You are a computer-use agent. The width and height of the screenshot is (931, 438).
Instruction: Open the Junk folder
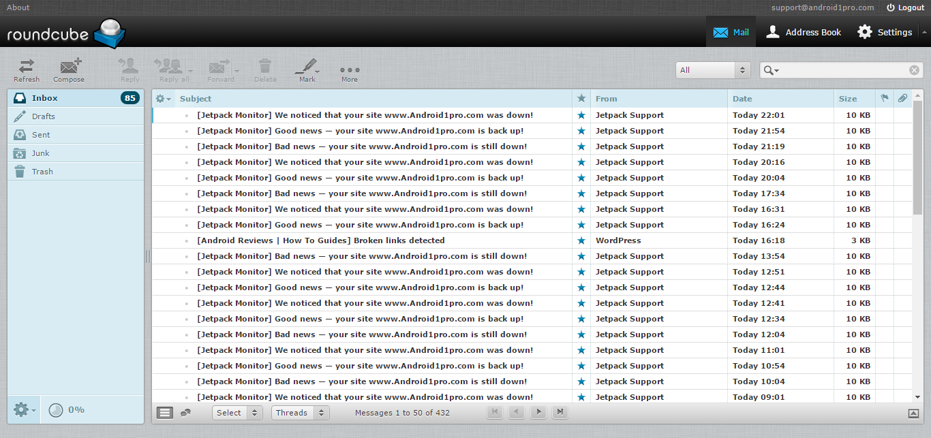tap(76, 153)
